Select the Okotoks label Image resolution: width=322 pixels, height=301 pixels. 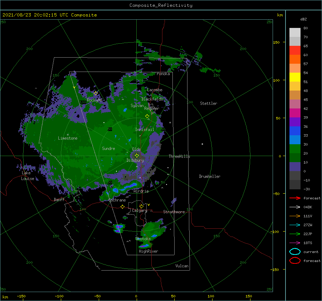click(143, 238)
